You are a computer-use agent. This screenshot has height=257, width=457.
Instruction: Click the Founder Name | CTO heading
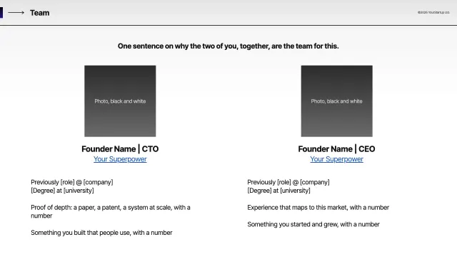pos(120,149)
